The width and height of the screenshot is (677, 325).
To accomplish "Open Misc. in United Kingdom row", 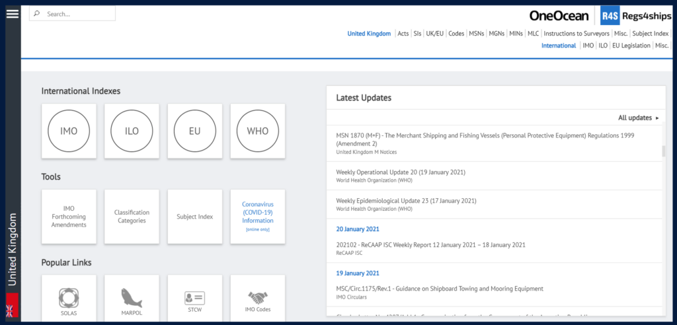I will coord(621,33).
